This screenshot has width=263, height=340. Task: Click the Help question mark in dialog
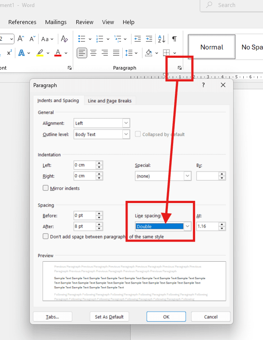203,85
